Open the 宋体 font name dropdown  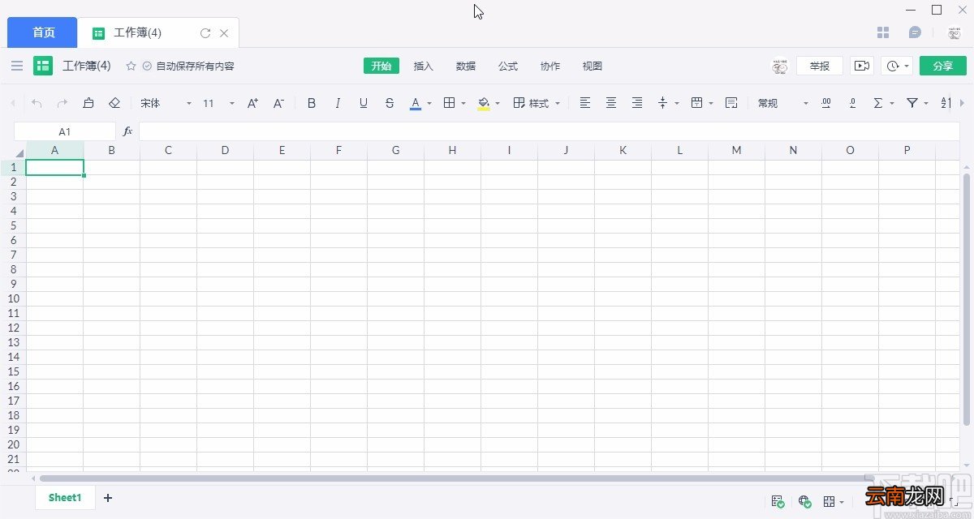point(166,103)
